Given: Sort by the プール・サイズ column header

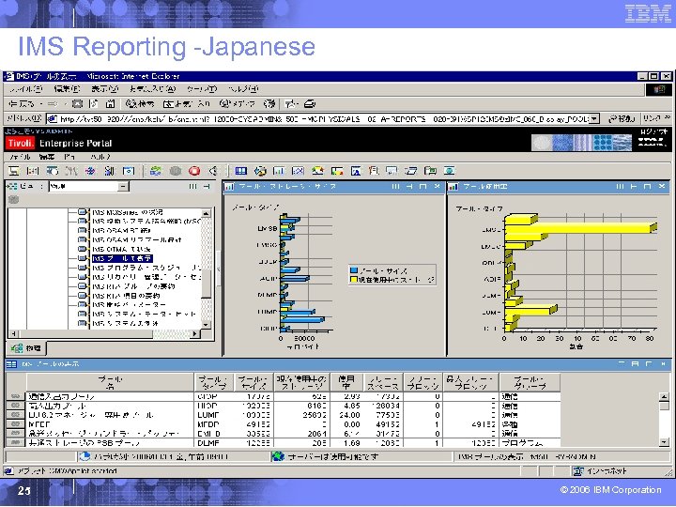Looking at the screenshot, I should [253, 383].
